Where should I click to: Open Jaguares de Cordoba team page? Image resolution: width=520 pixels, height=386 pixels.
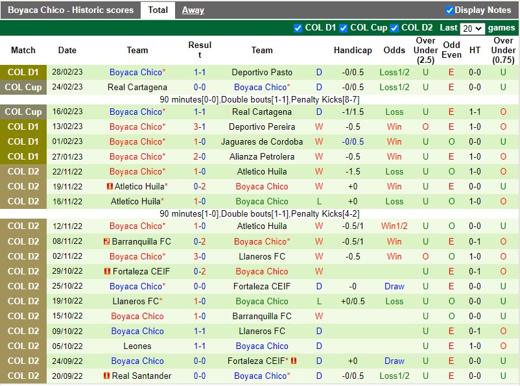262,141
